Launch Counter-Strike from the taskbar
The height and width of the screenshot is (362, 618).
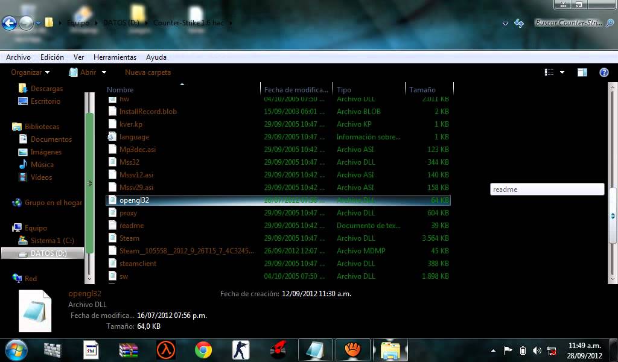[240, 350]
